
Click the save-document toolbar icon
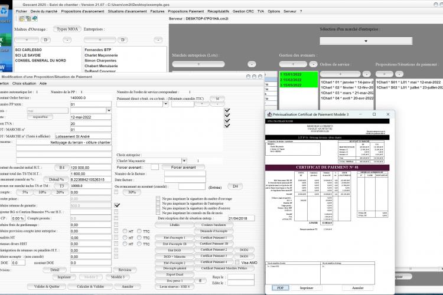click(28, 19)
